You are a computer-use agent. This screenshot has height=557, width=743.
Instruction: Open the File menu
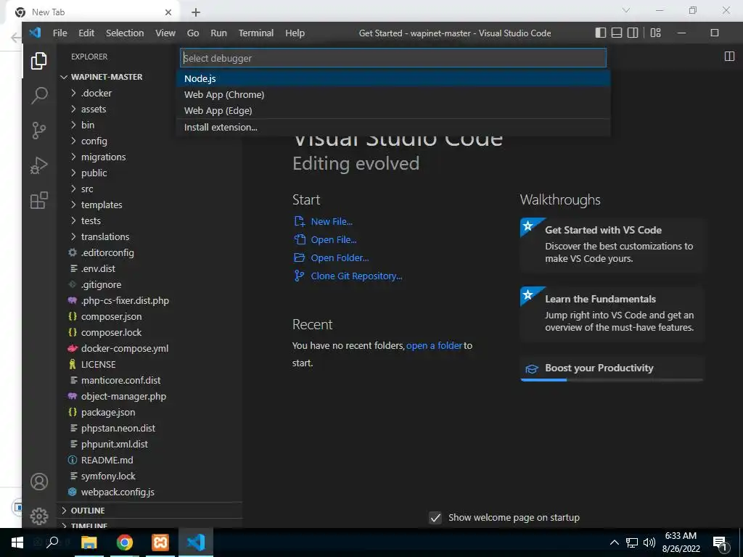coord(59,33)
